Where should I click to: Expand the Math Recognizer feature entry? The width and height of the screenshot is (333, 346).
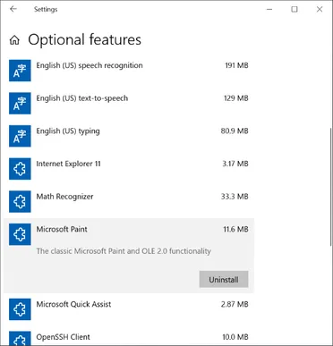[129, 201]
